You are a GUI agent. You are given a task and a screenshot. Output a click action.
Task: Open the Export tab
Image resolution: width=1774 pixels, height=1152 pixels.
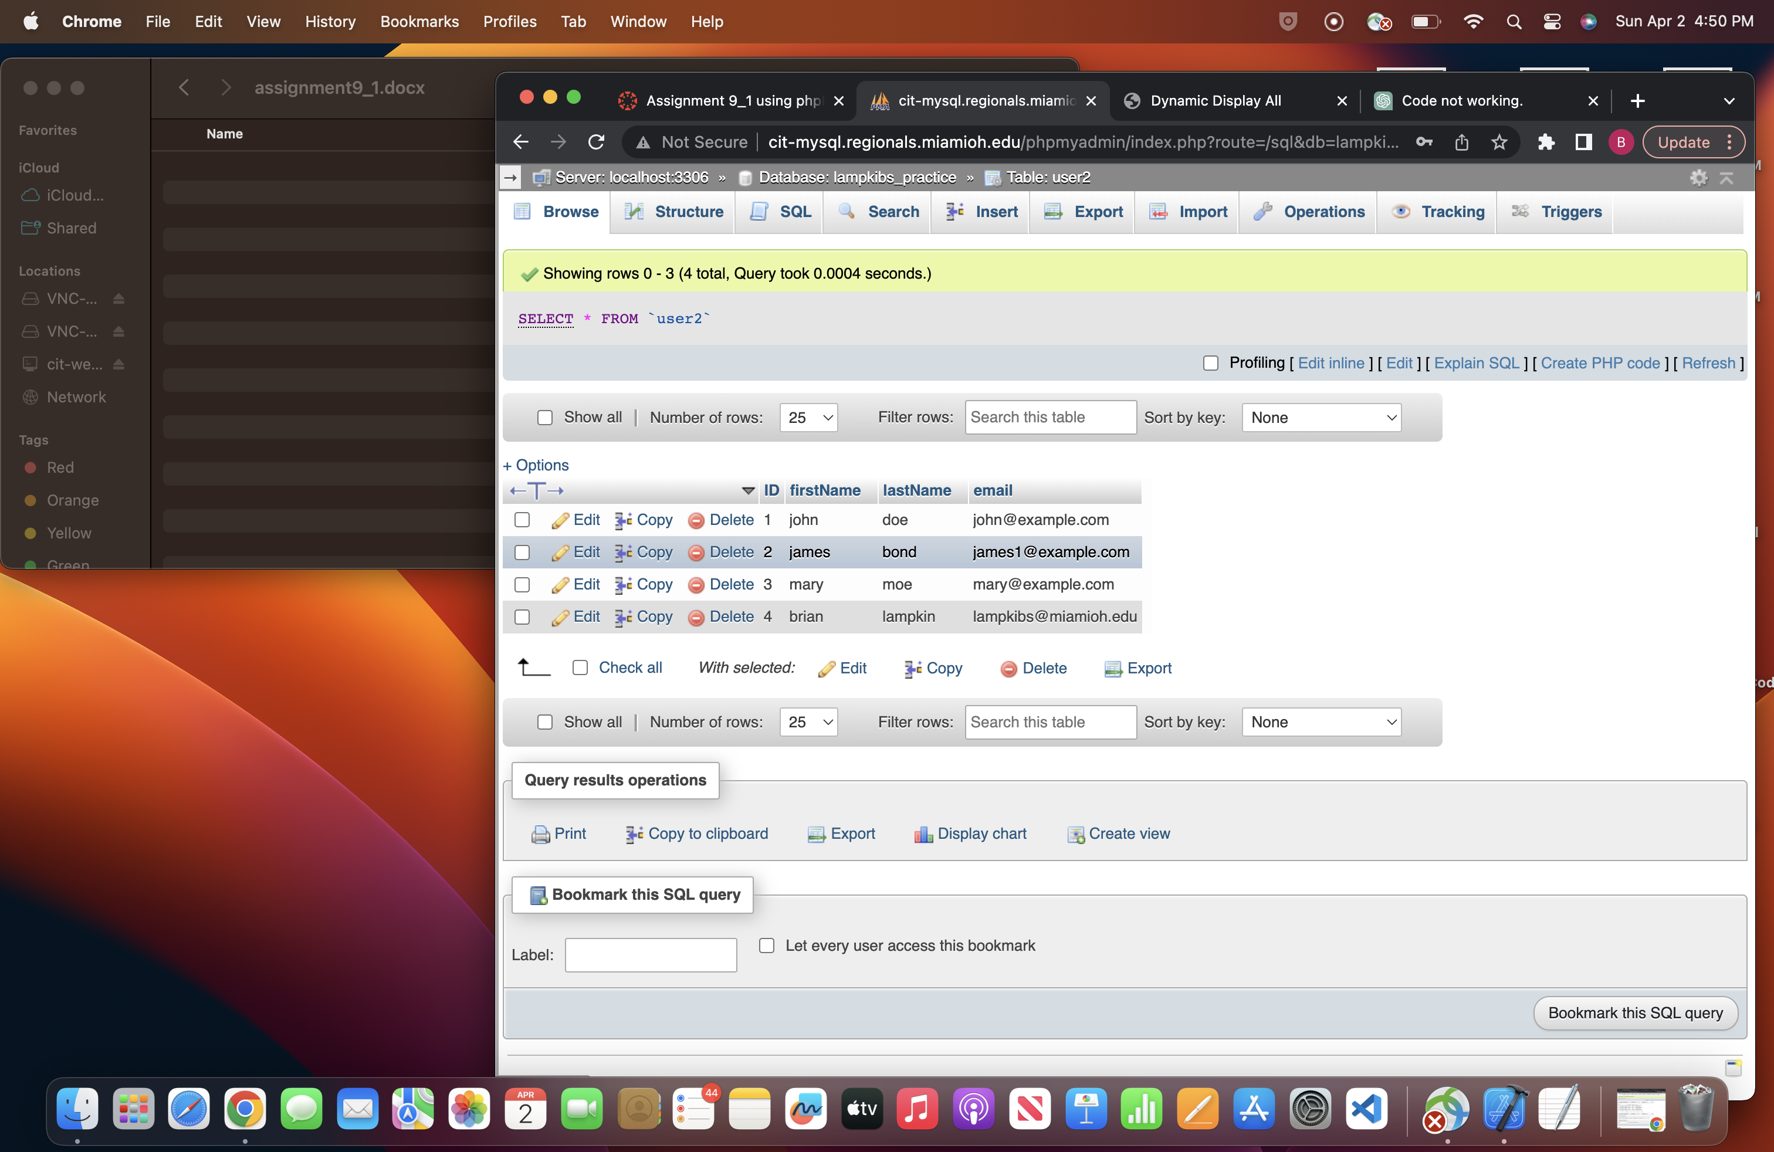pos(1082,212)
